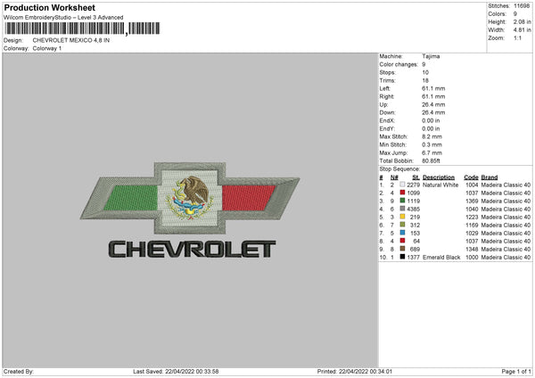Click the brown swatch in stop 9

[403, 249]
